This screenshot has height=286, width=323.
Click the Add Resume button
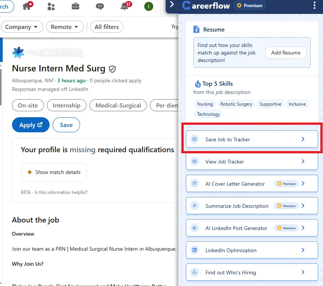(286, 53)
